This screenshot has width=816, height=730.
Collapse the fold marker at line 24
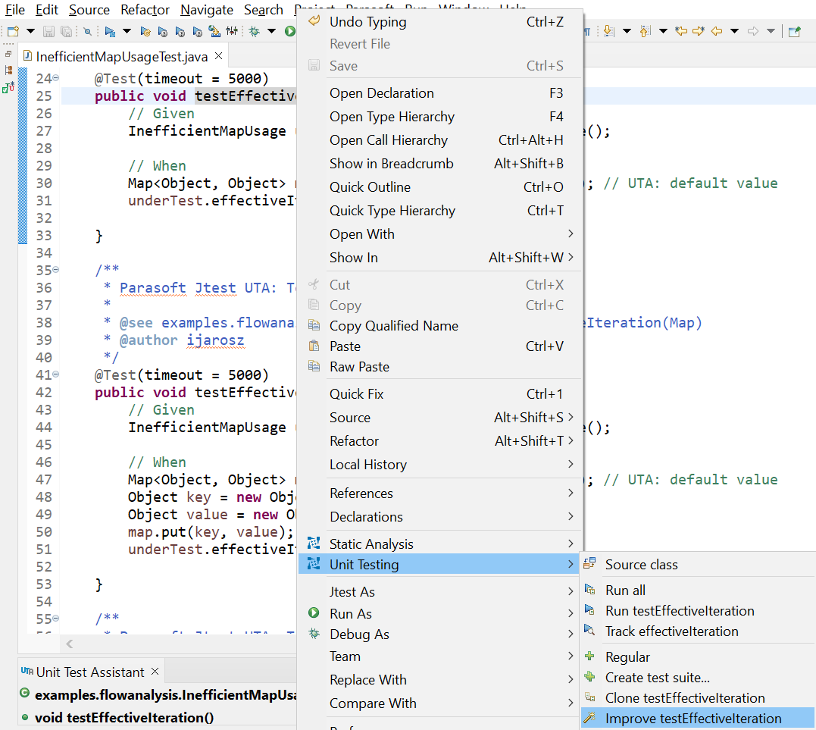(55, 78)
